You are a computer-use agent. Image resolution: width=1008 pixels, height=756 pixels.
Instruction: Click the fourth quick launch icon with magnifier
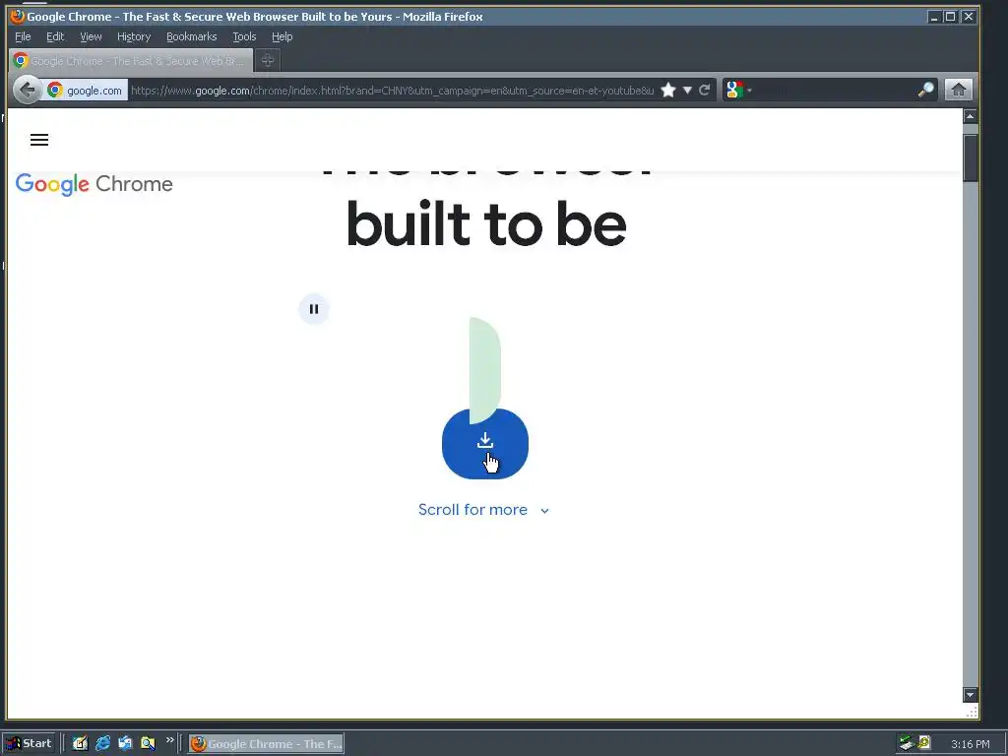pos(148,743)
